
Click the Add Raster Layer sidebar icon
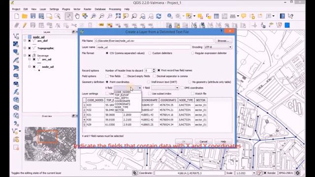tap(16, 44)
